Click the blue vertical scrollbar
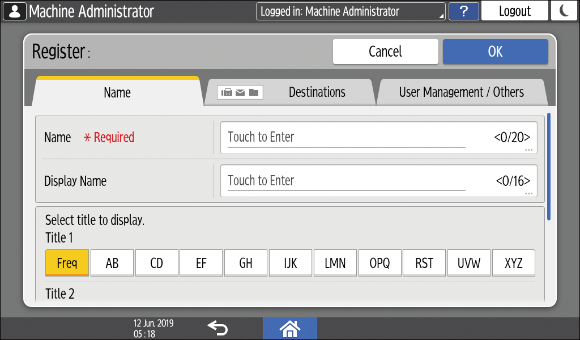Viewport: 580px width, 340px height. tap(548, 167)
